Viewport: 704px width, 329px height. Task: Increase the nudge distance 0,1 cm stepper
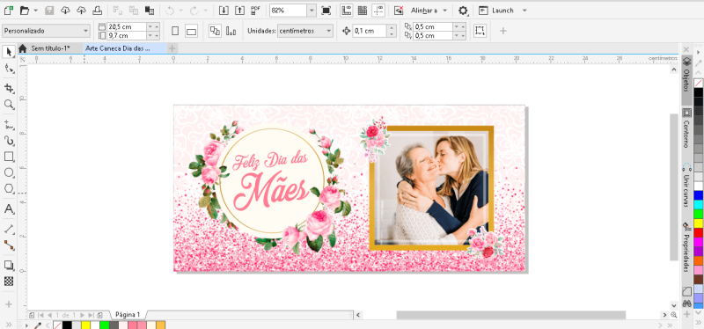[x=392, y=28]
